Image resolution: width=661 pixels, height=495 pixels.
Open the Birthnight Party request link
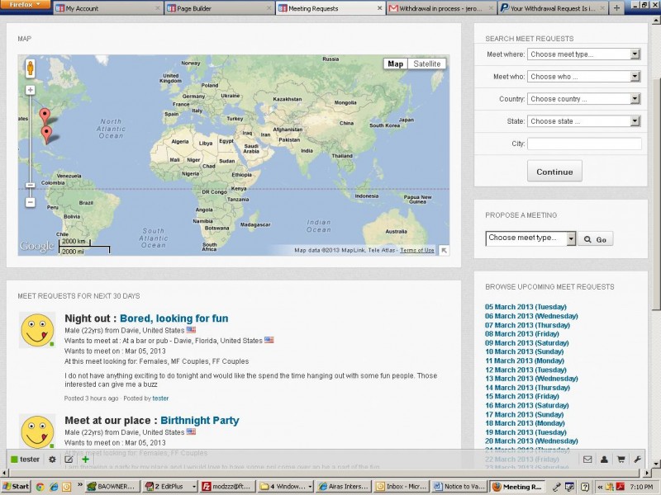[x=200, y=420]
